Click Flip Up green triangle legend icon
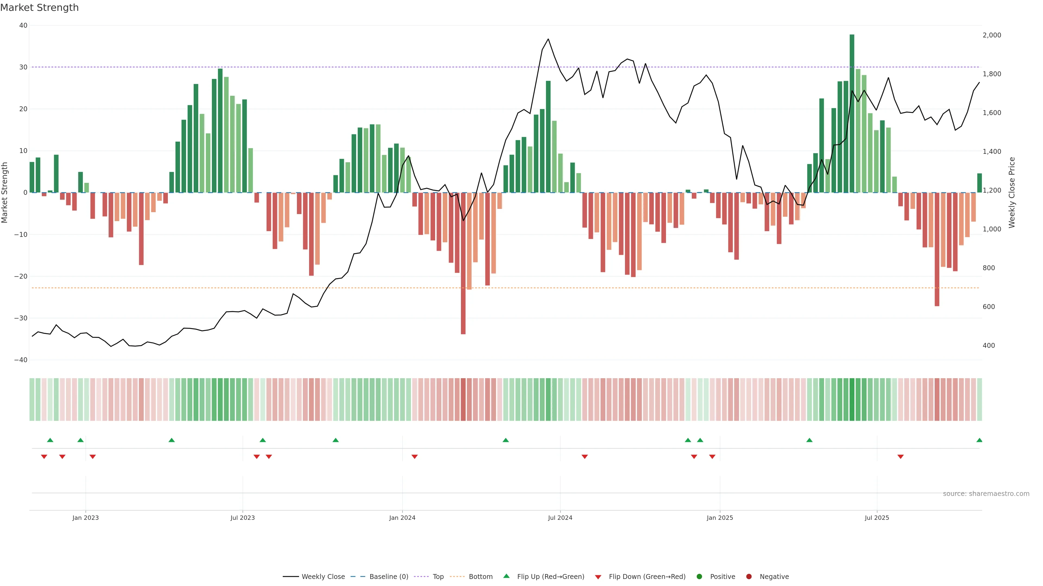The height and width of the screenshot is (586, 1043). 506,576
